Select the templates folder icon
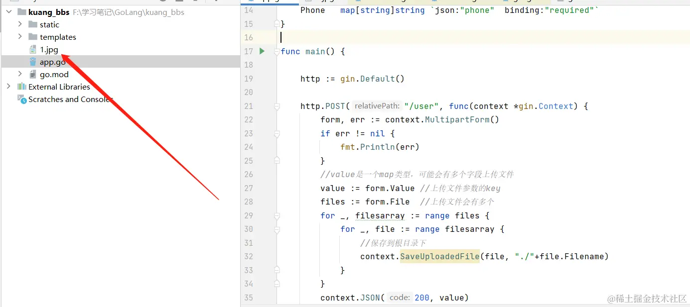 [33, 37]
